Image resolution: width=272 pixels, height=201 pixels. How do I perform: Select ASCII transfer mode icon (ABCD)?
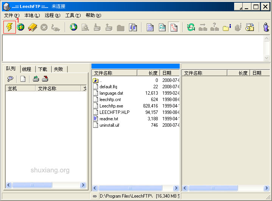[162, 27]
